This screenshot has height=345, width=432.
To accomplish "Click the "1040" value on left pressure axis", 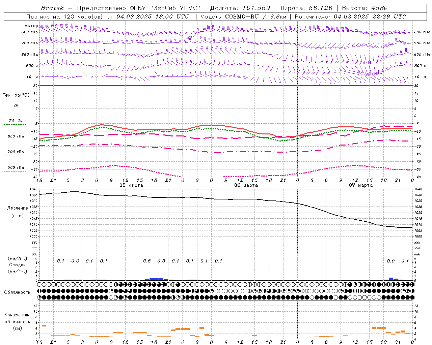I will [x=34, y=189].
